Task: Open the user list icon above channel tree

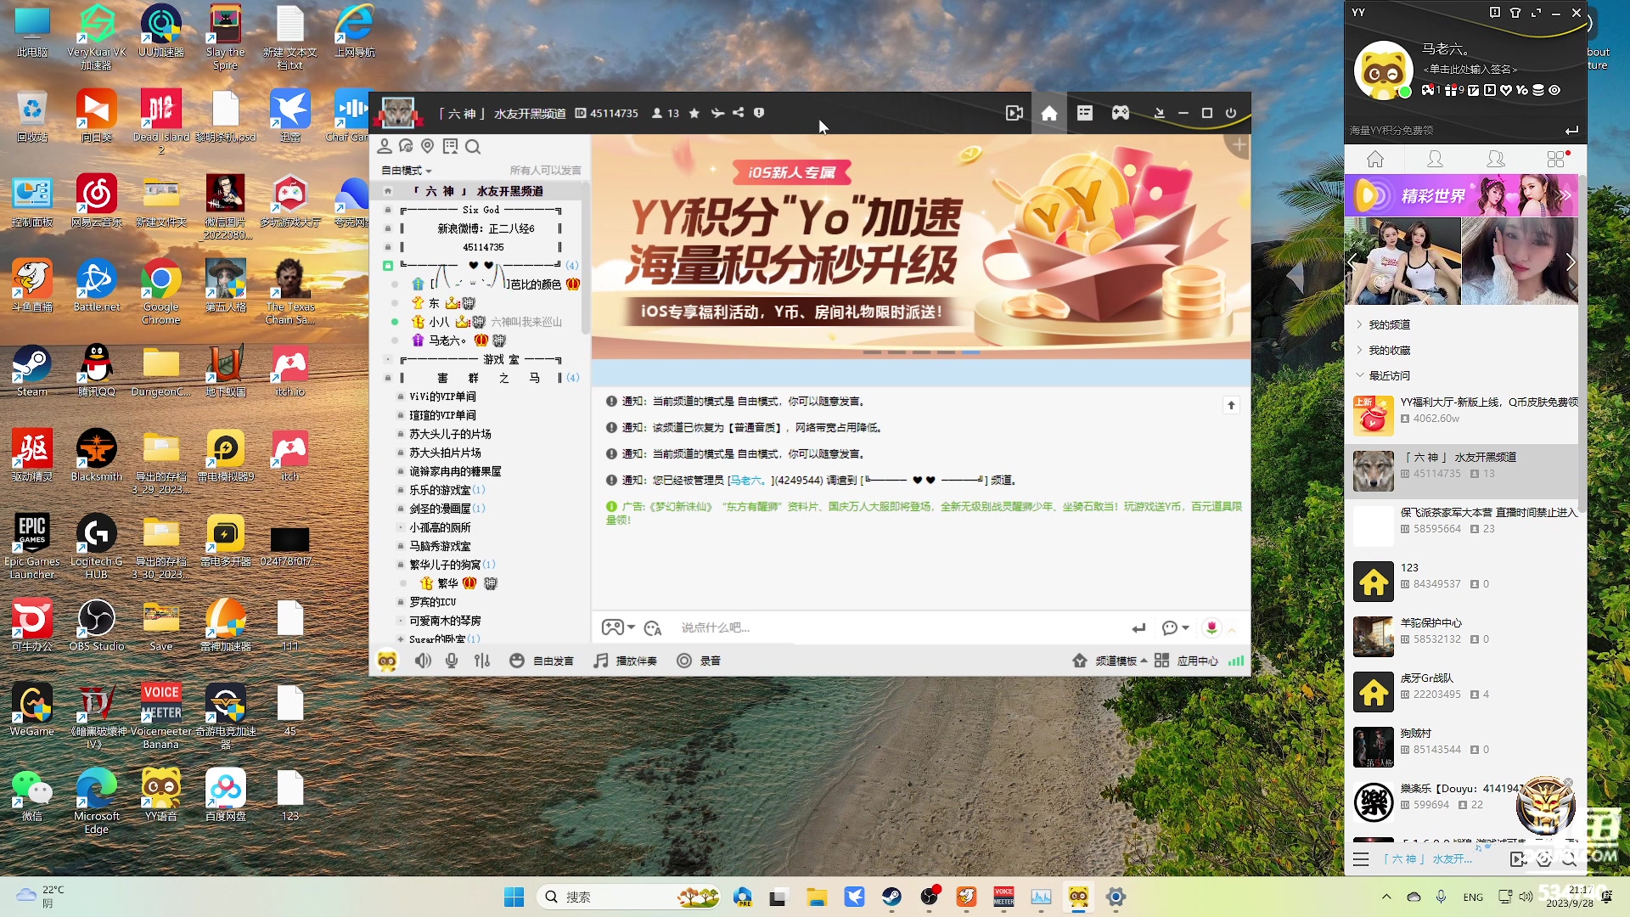Action: 385,146
